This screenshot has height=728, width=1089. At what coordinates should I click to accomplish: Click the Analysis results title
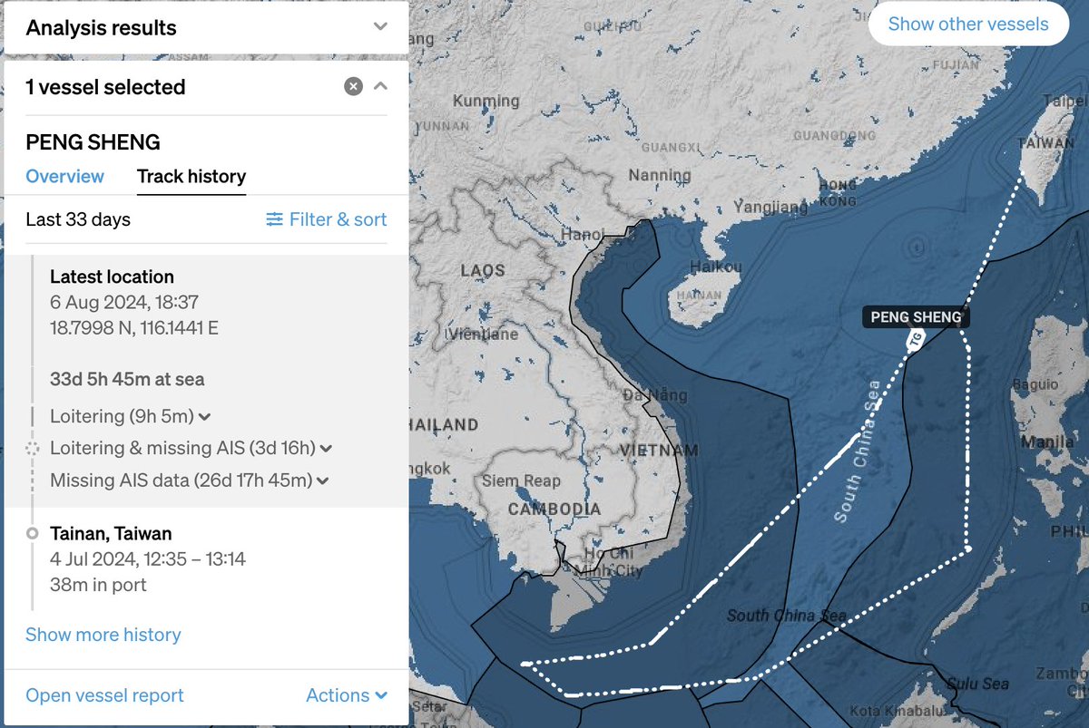tap(101, 27)
